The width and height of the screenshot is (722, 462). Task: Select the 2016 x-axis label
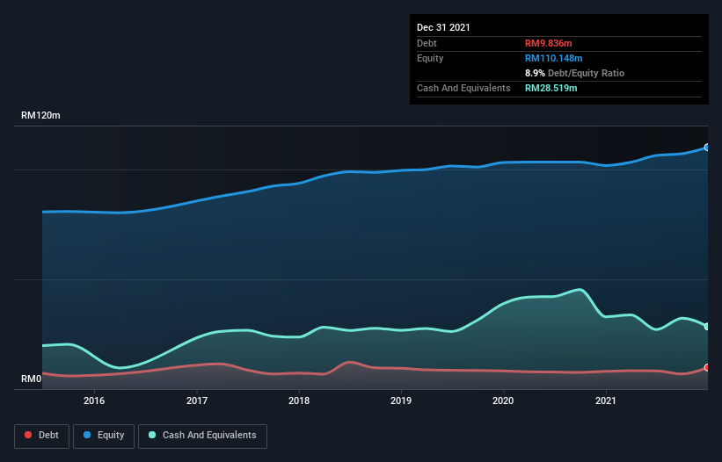coord(94,401)
